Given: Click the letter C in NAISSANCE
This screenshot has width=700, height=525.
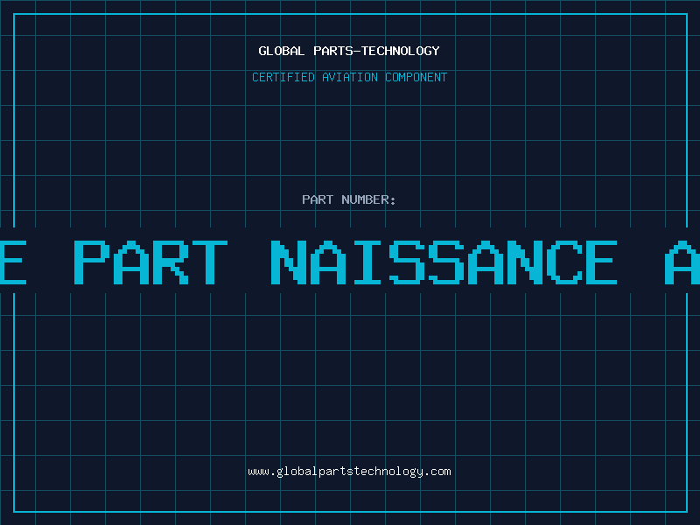Looking at the screenshot, I should (x=564, y=262).
